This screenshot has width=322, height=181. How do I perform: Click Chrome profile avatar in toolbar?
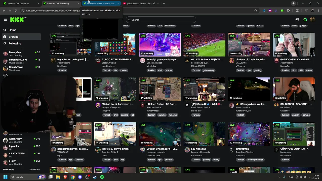pyautogui.click(x=312, y=11)
